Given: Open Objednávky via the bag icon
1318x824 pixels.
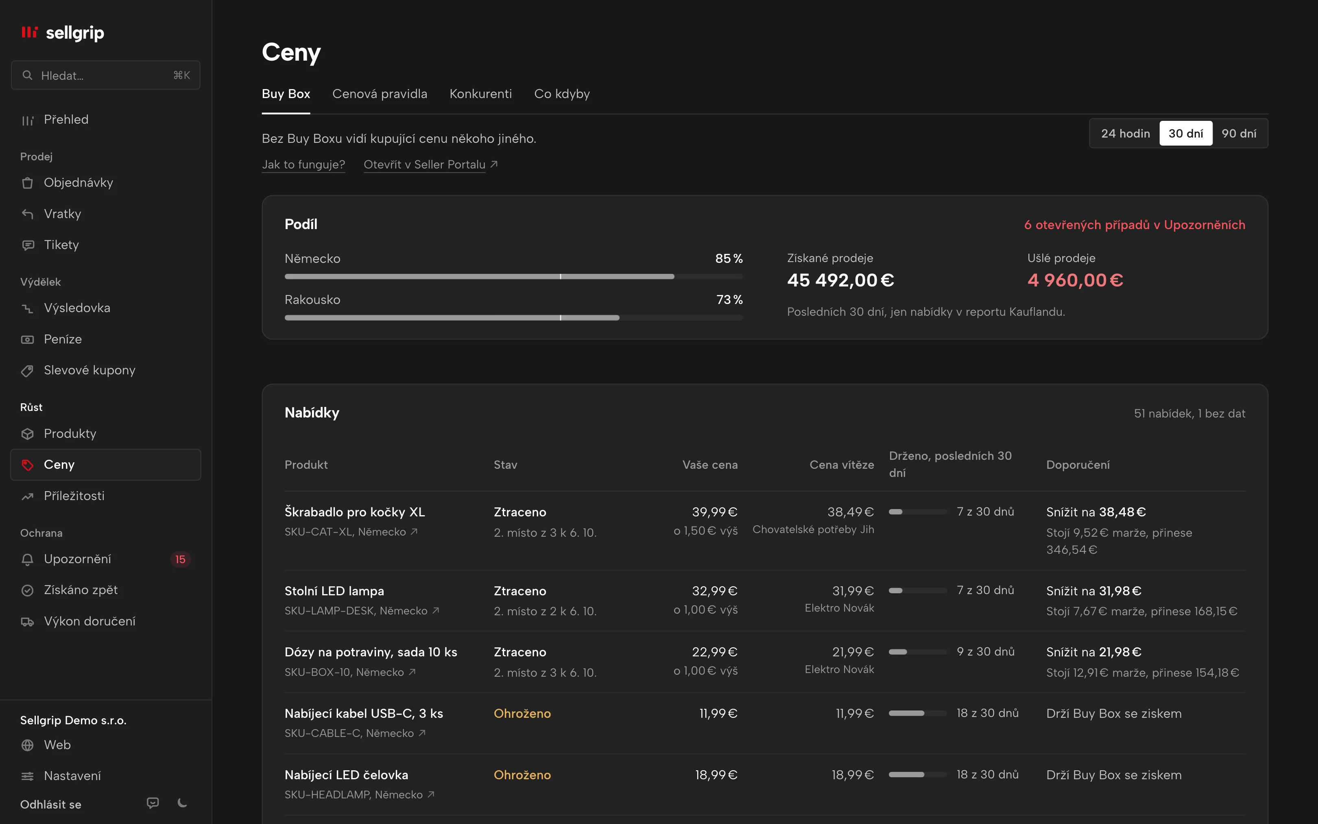Looking at the screenshot, I should coord(28,183).
